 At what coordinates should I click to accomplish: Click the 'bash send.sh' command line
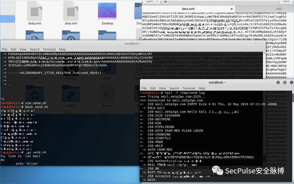pos(24,107)
